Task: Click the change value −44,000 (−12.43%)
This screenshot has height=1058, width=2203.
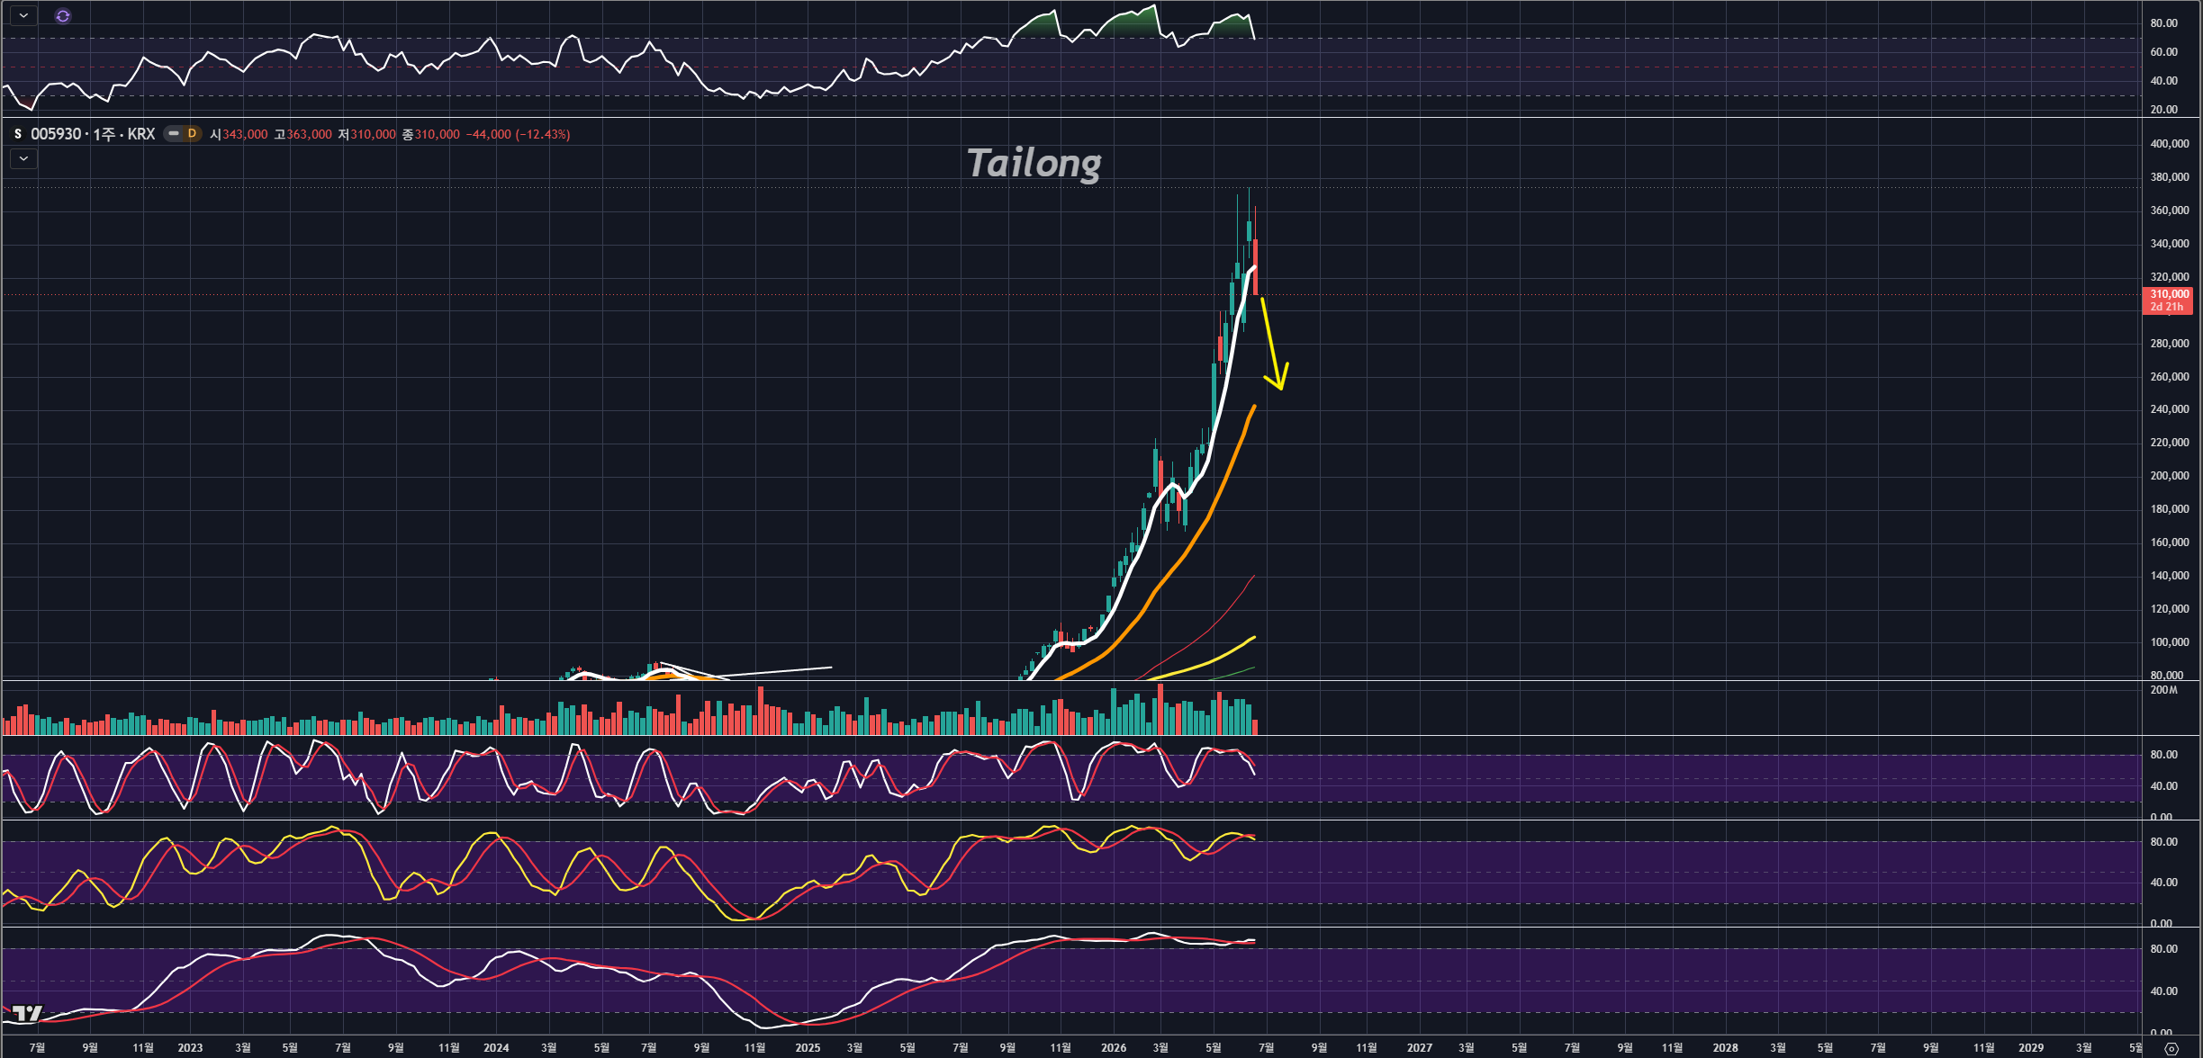Action: (x=518, y=134)
